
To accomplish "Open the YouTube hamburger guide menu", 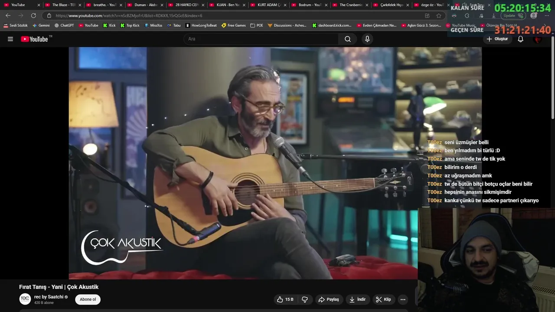I will point(10,39).
